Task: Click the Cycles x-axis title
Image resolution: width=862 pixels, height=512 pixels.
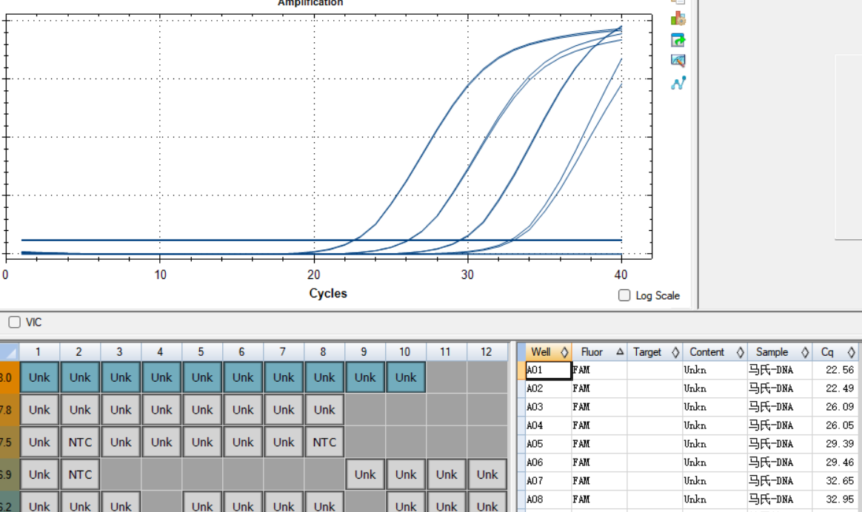Action: pos(328,293)
